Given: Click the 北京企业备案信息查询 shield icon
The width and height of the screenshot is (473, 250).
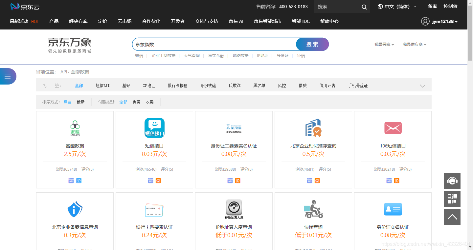Looking at the screenshot, I should [75, 209].
